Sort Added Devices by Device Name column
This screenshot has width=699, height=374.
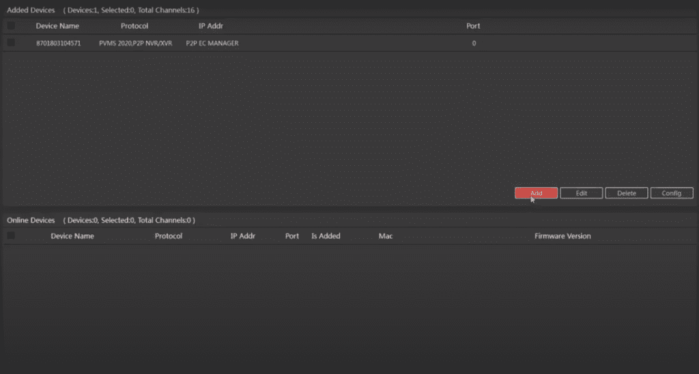57,26
